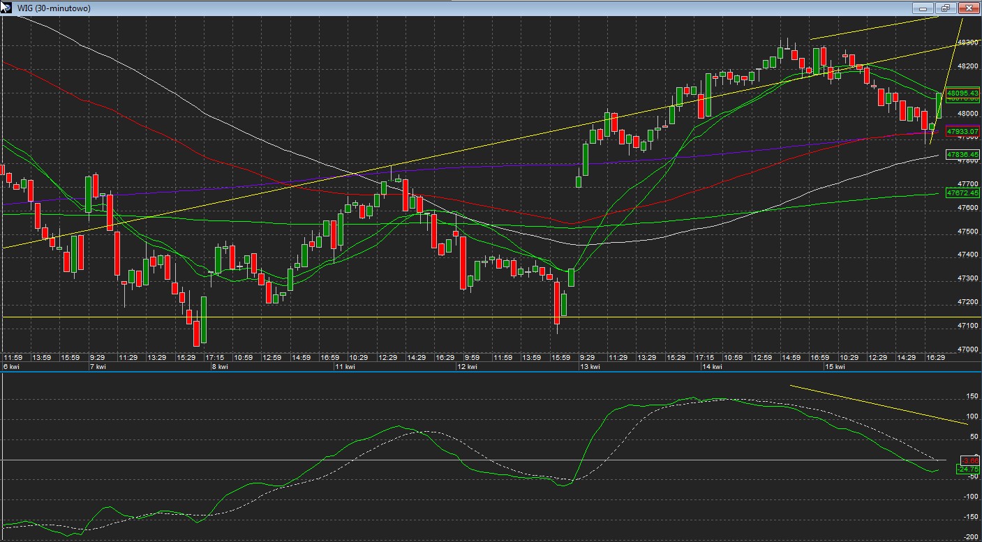Jump to the 11 kwi date marker
The image size is (982, 542).
tap(343, 366)
